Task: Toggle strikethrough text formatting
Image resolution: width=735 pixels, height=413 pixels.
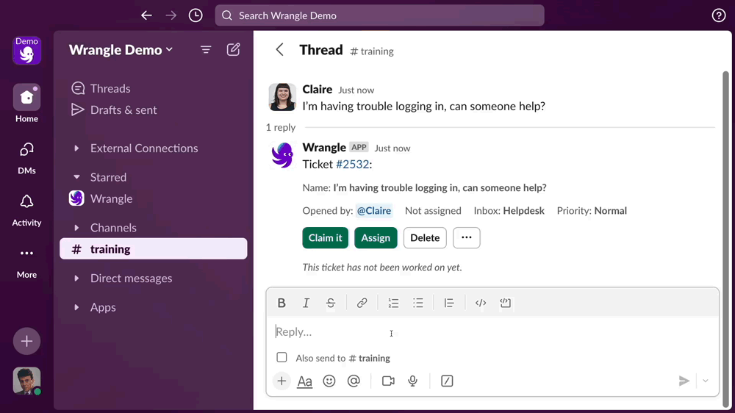Action: tap(331, 303)
